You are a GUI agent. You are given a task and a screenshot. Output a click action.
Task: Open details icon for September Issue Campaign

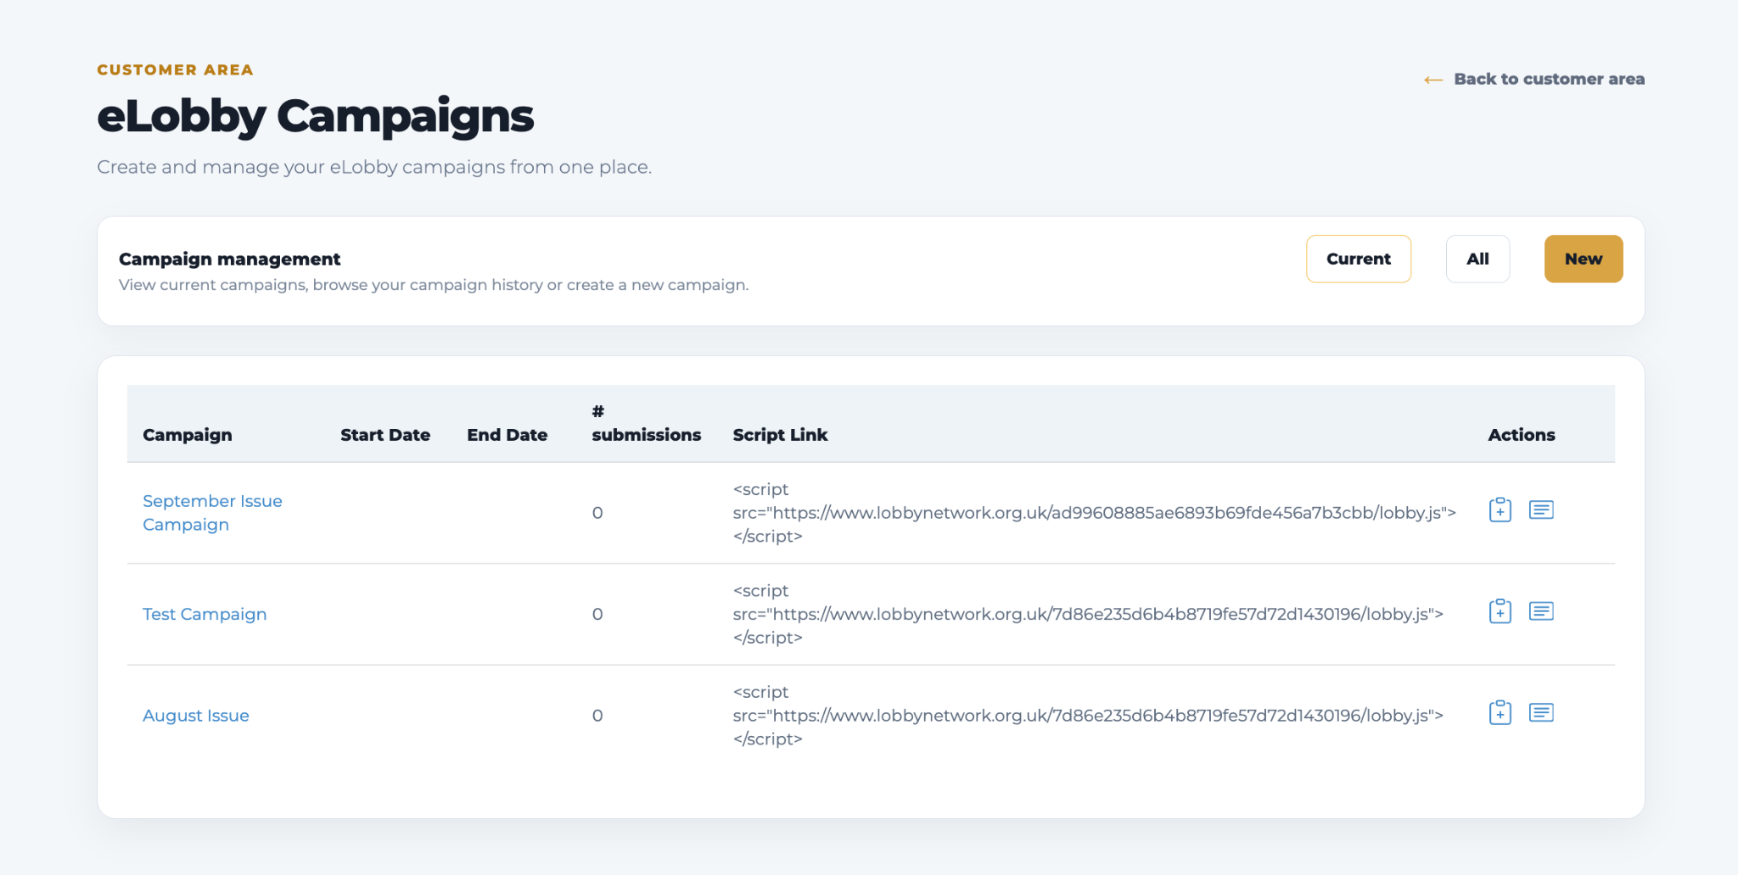click(x=1541, y=510)
